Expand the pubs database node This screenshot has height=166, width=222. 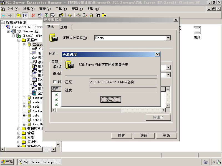pos(24,115)
